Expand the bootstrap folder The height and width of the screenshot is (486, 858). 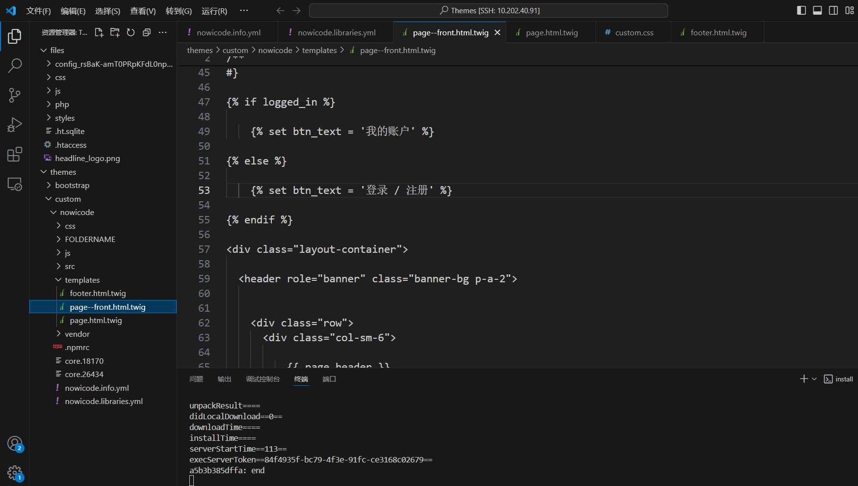103,185
